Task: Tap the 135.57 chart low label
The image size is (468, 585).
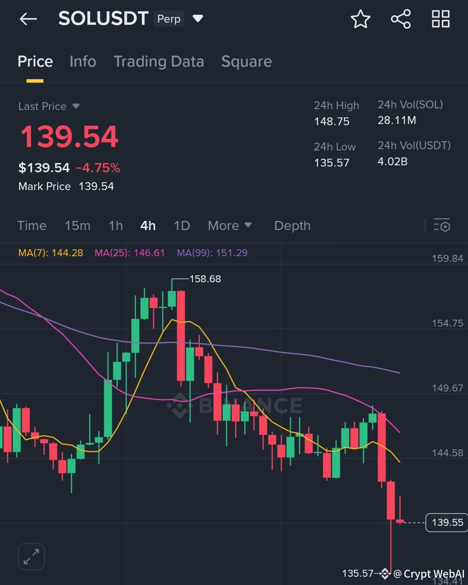Action: click(x=358, y=573)
